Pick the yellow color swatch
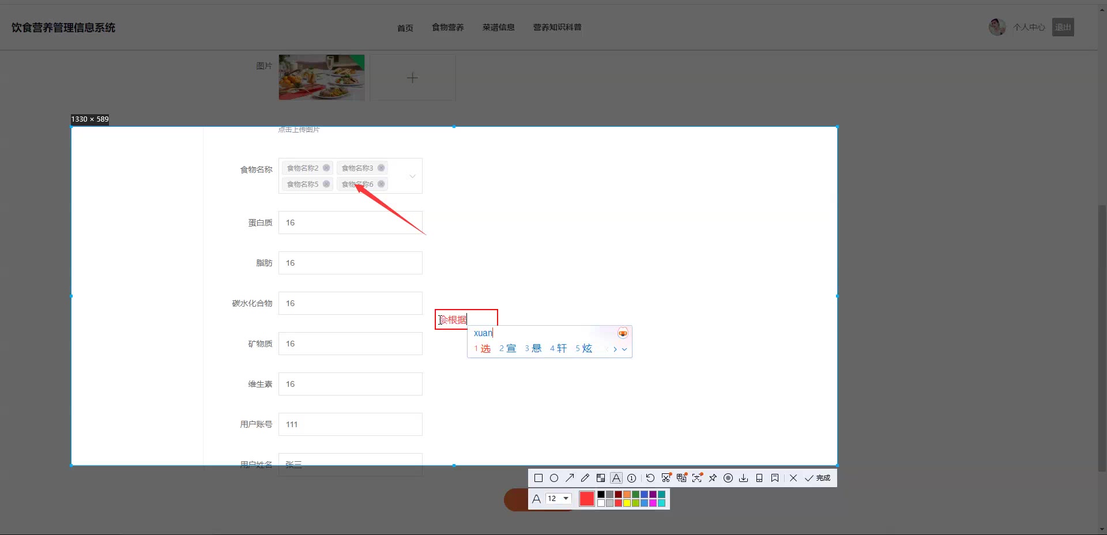This screenshot has width=1107, height=535. (x=627, y=503)
